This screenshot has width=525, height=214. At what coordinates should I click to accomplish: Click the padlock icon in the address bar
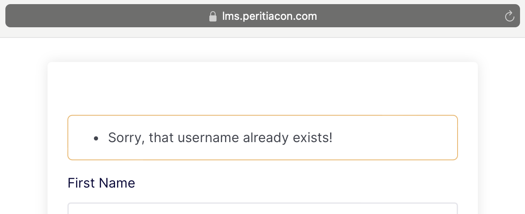pyautogui.click(x=213, y=17)
